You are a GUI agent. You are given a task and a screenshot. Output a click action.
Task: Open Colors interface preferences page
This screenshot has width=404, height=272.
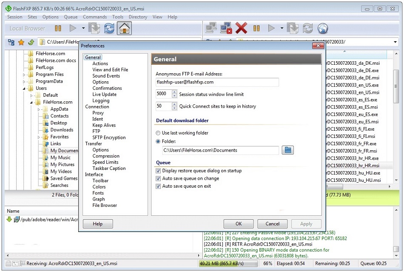click(99, 187)
